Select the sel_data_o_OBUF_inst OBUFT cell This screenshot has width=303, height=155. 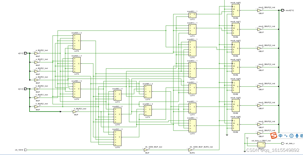[x=261, y=145]
